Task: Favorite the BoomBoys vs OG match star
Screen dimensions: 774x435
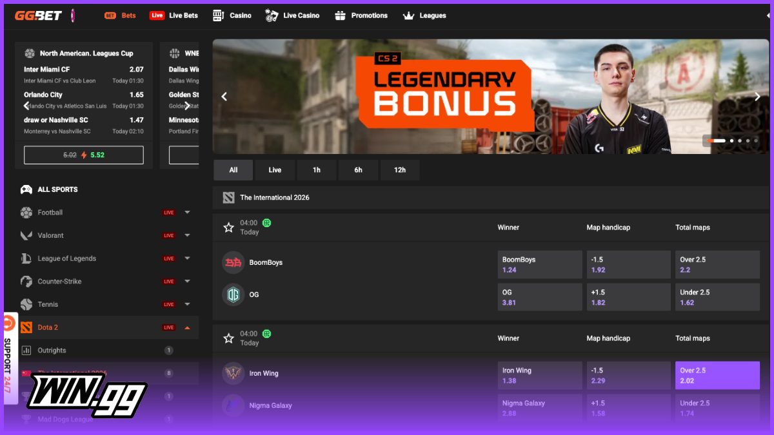Action: click(228, 227)
